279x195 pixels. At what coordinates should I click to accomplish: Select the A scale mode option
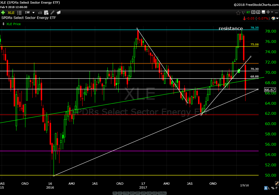coord(266,188)
